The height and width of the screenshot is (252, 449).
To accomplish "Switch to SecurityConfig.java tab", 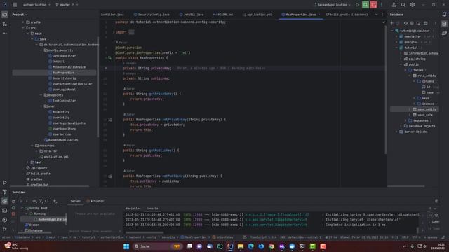I will (152, 15).
